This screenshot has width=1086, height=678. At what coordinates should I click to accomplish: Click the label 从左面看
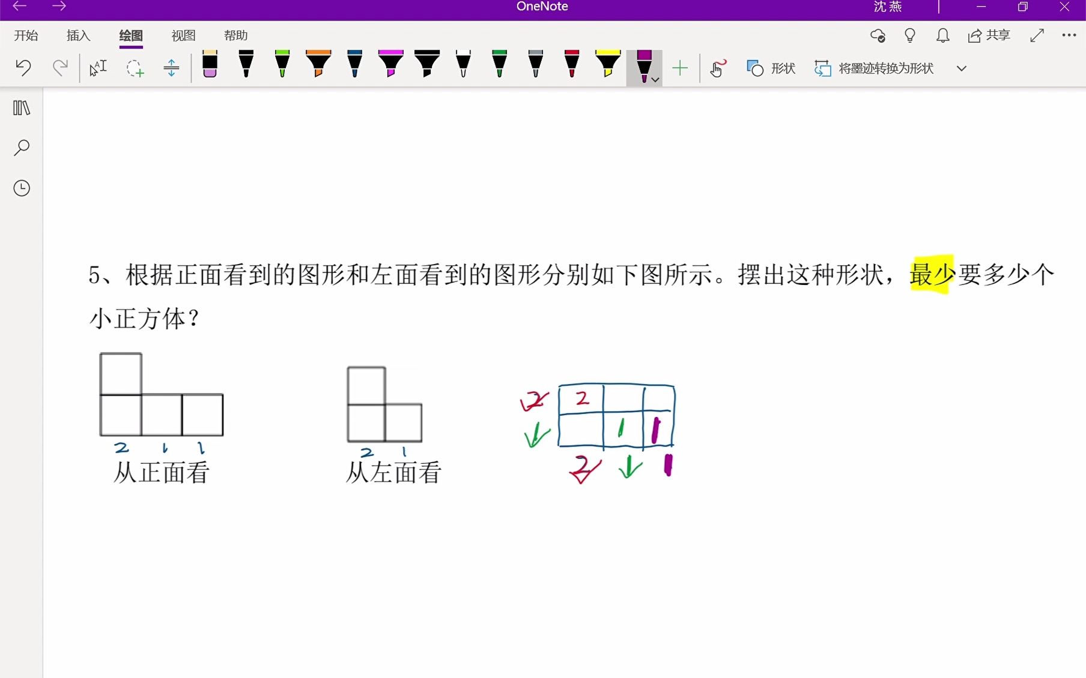pos(393,472)
